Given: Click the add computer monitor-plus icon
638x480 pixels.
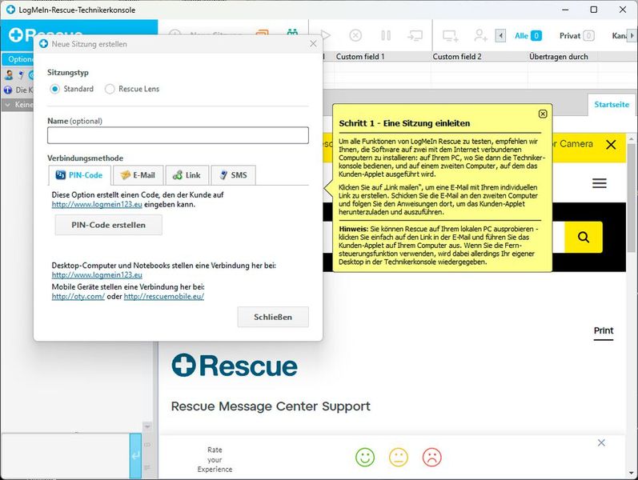Looking at the screenshot, I should coord(451,36).
